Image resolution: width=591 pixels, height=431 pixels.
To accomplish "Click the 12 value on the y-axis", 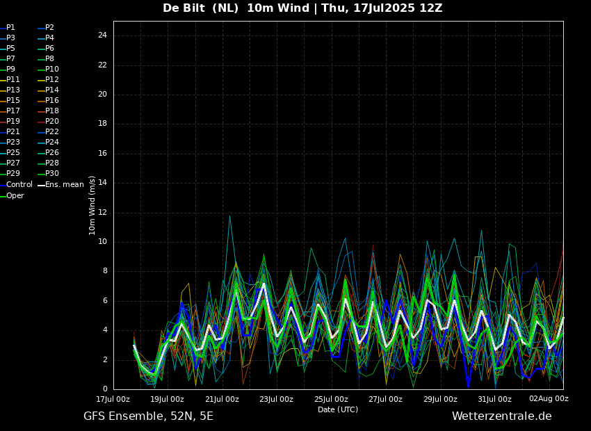I will (102, 213).
